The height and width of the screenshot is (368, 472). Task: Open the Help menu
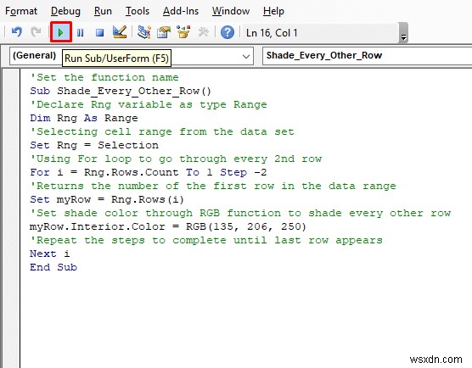[x=273, y=11]
